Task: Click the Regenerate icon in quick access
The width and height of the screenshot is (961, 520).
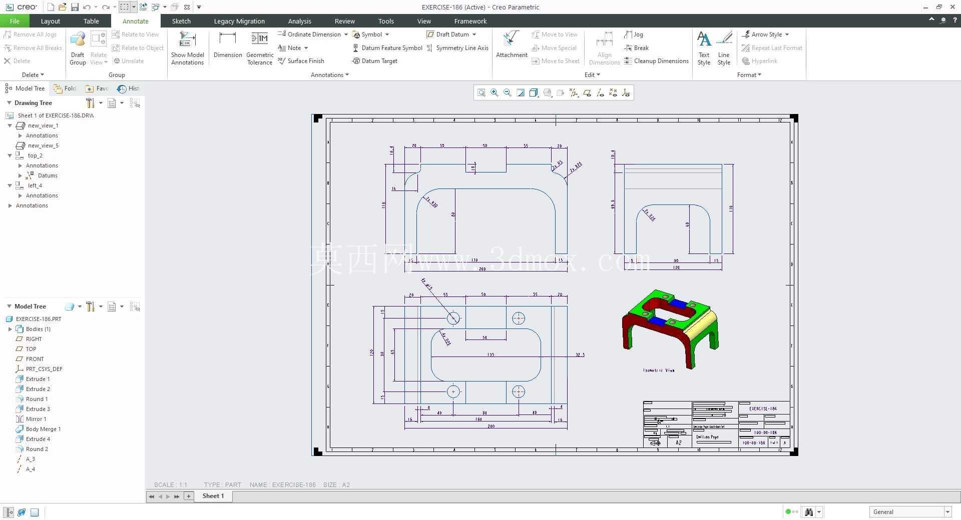Action: coord(143,7)
